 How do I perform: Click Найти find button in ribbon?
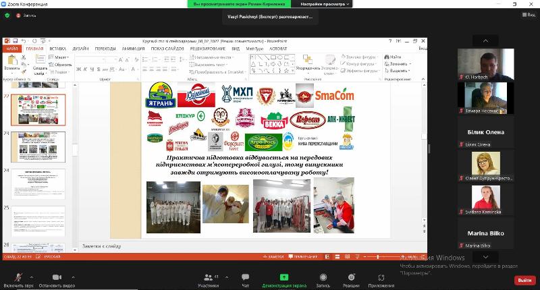393,57
